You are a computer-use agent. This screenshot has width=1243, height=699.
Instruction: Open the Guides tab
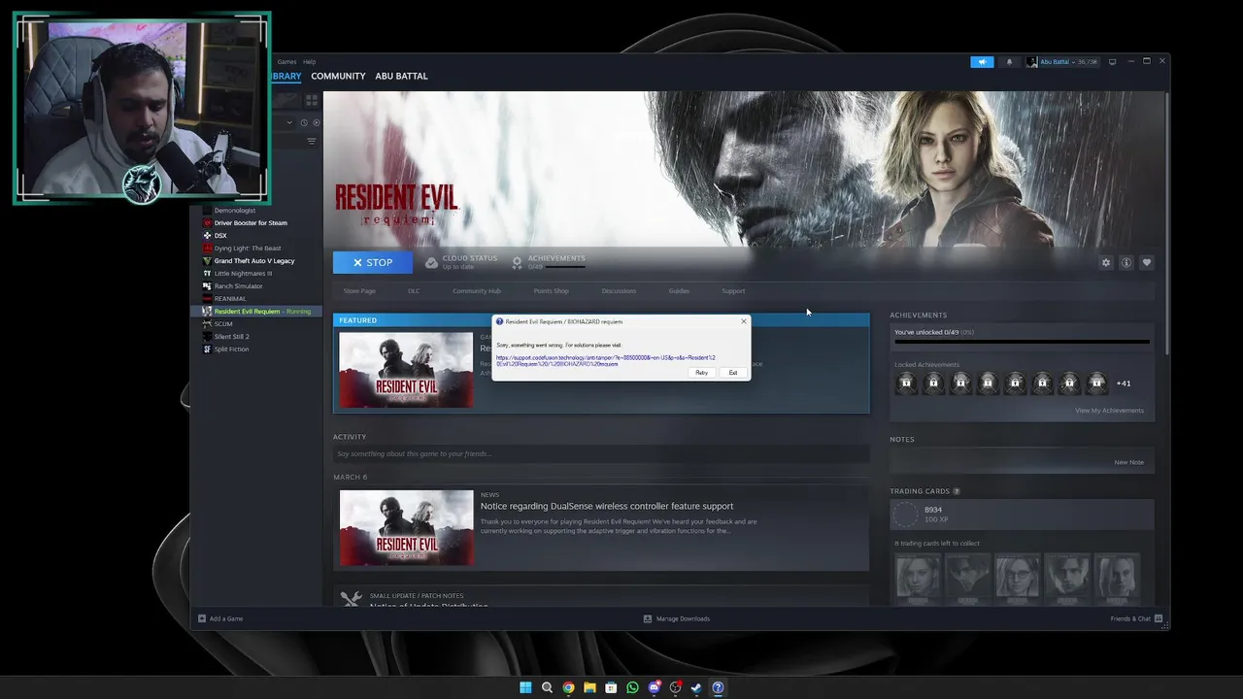(x=679, y=291)
